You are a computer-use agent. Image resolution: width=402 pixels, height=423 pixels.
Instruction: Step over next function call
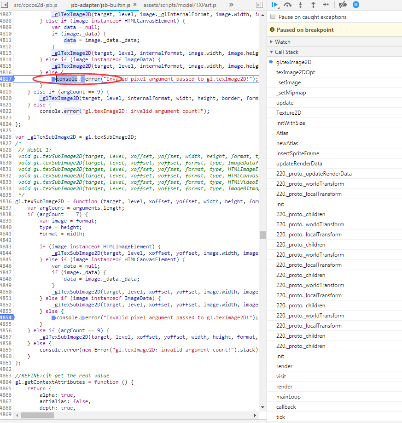tap(288, 5)
